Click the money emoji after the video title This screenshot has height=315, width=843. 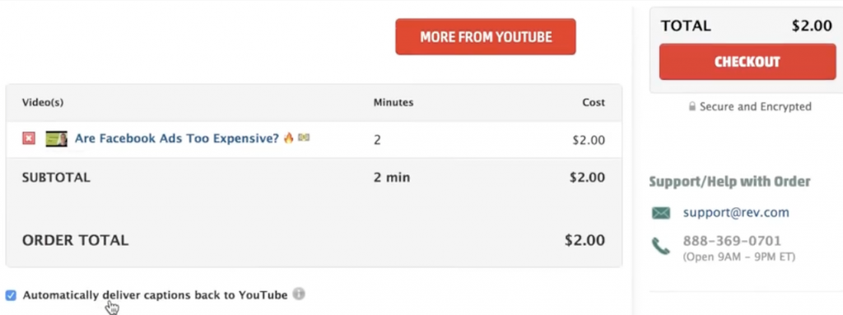coord(304,138)
